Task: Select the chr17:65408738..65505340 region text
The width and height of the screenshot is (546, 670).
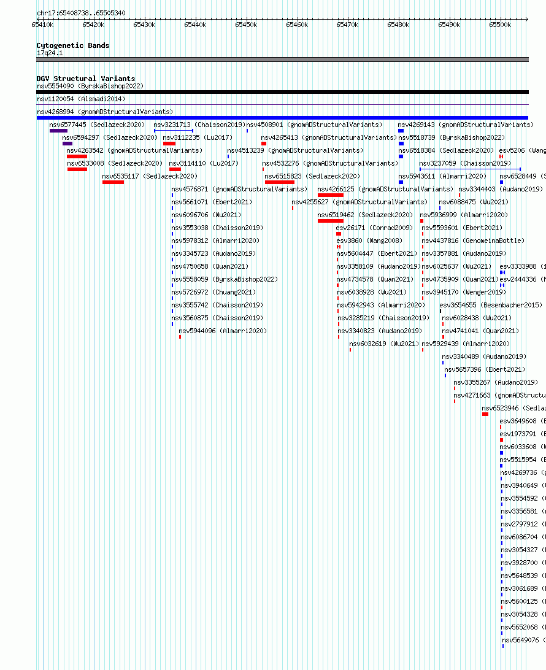Action: [81, 13]
